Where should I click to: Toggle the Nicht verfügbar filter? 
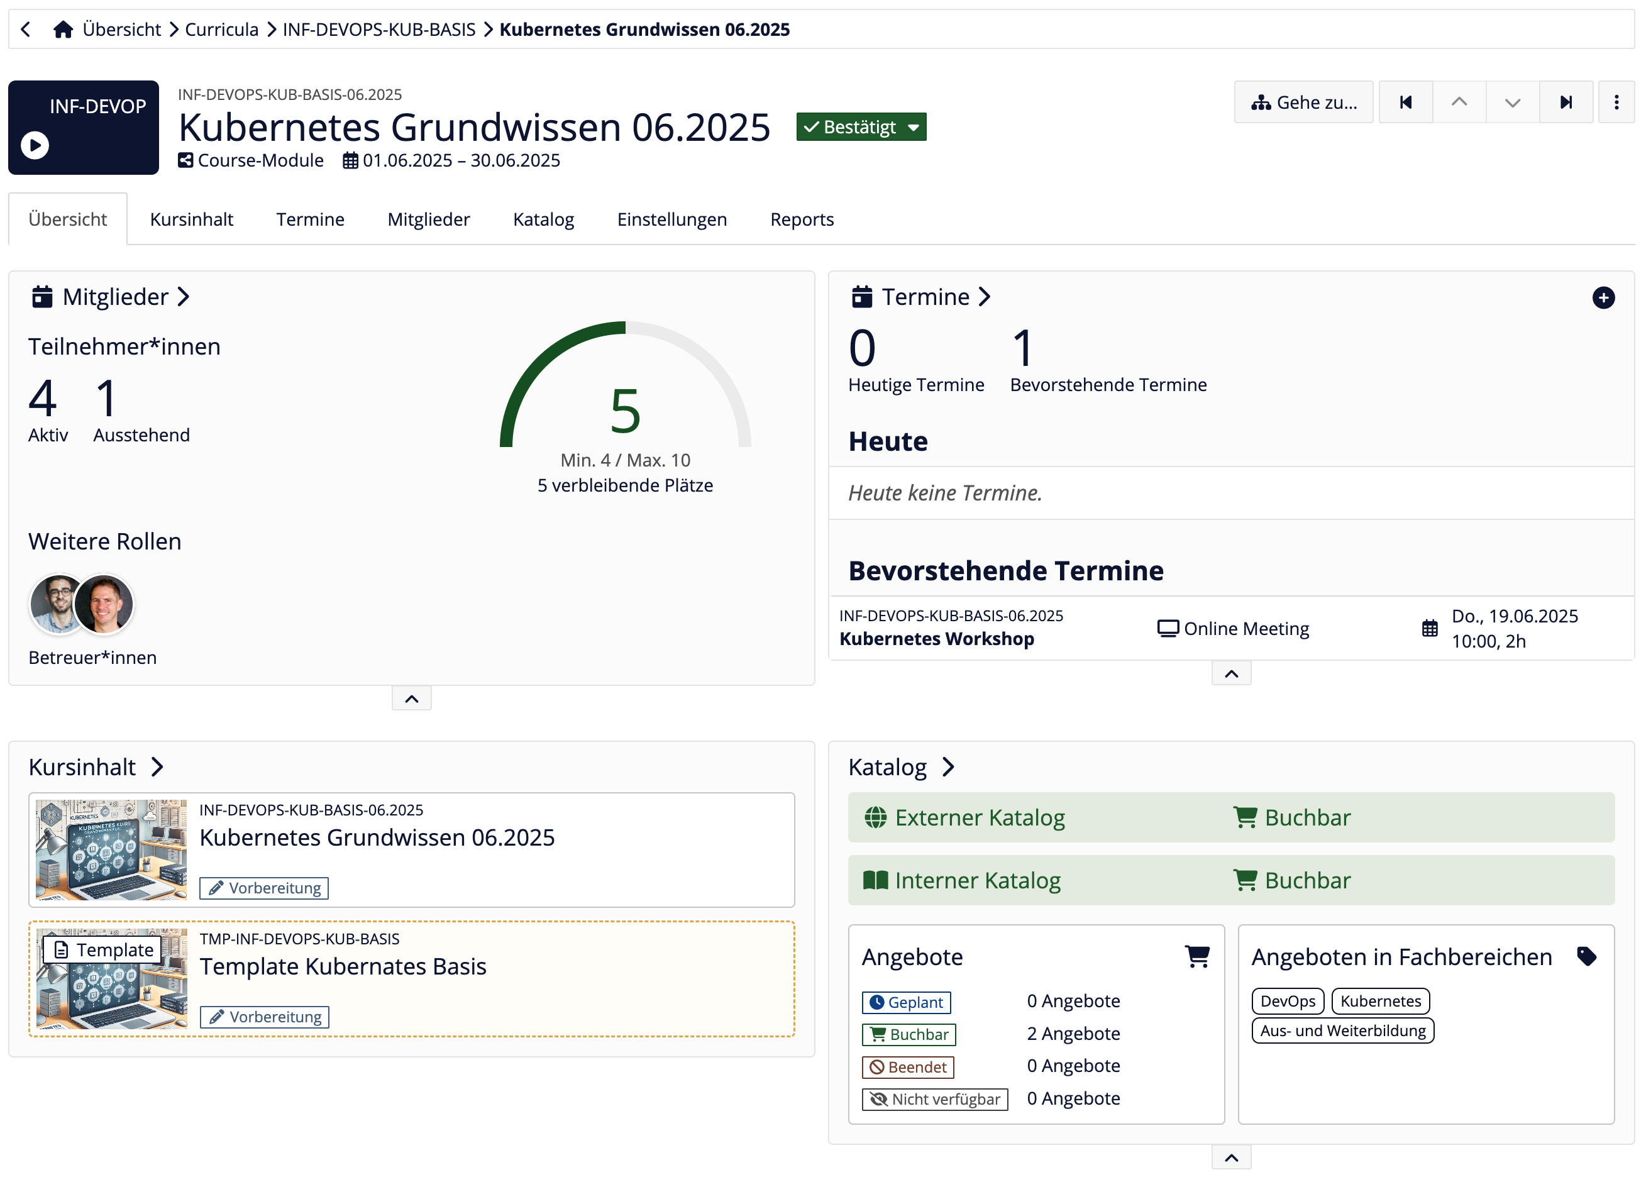coord(935,1099)
